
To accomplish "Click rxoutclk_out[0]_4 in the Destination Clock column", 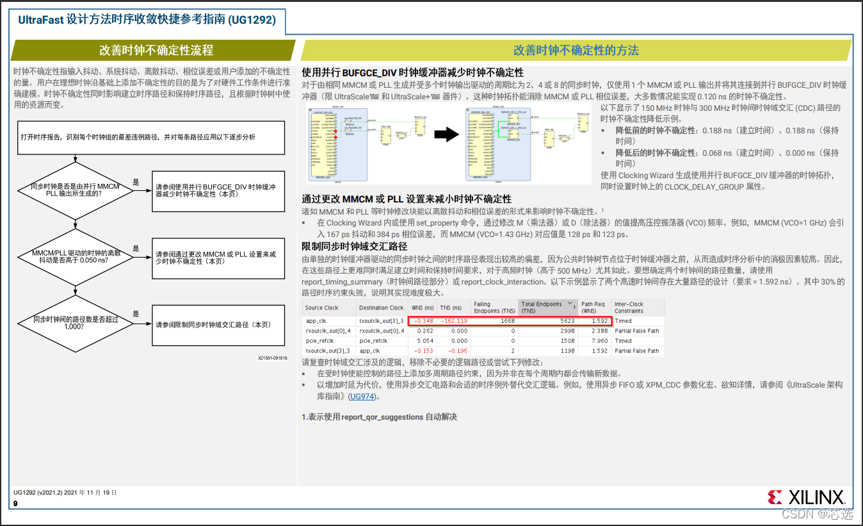I will (x=382, y=331).
